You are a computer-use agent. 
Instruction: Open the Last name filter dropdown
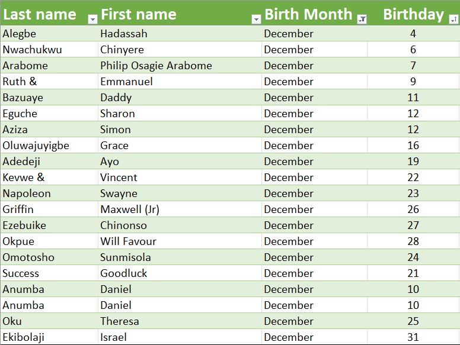[92, 19]
